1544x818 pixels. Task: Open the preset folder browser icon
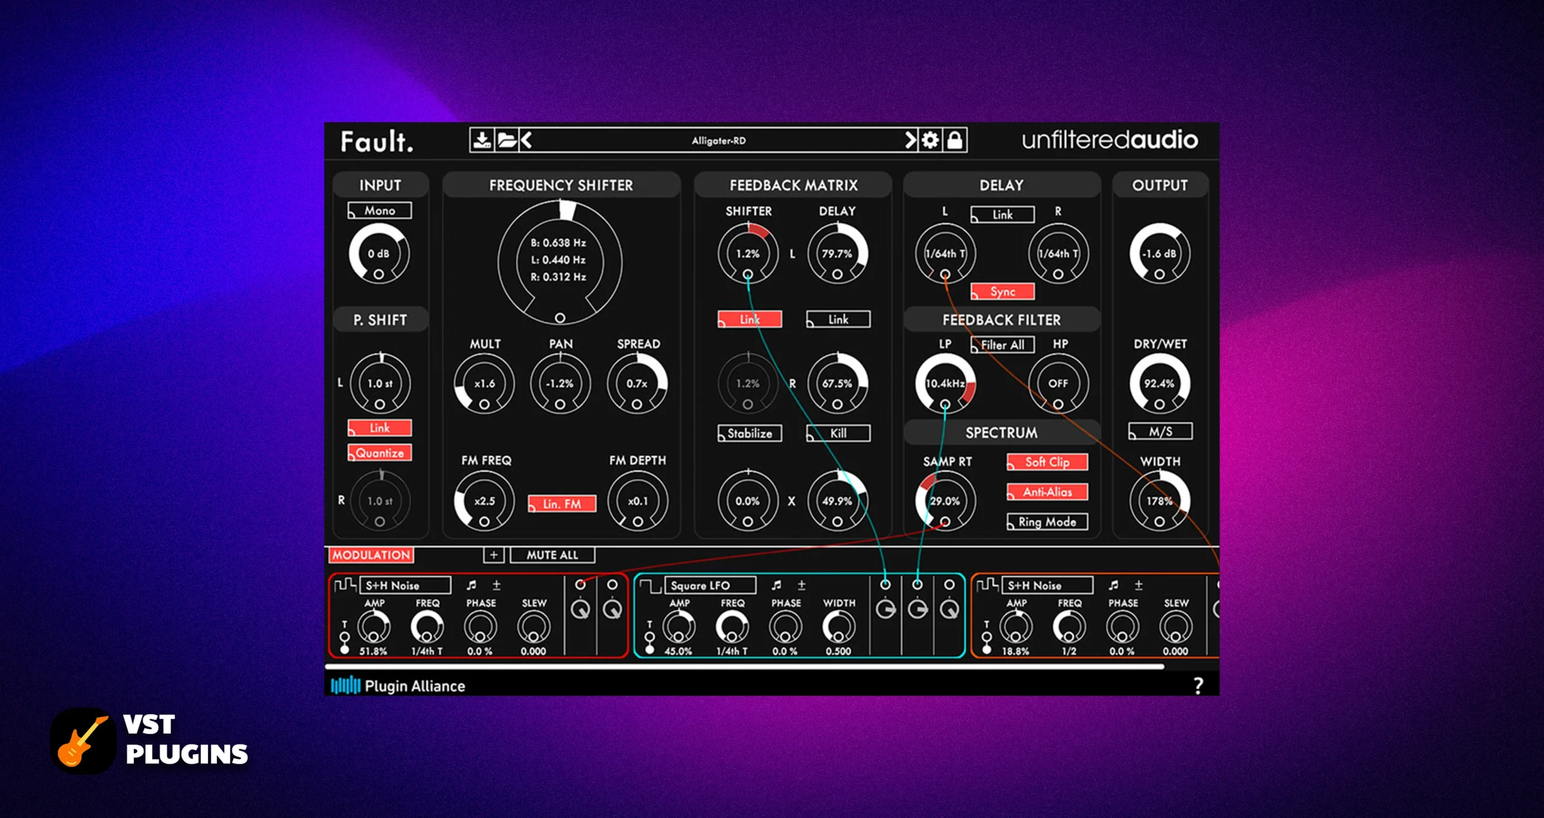coord(507,140)
